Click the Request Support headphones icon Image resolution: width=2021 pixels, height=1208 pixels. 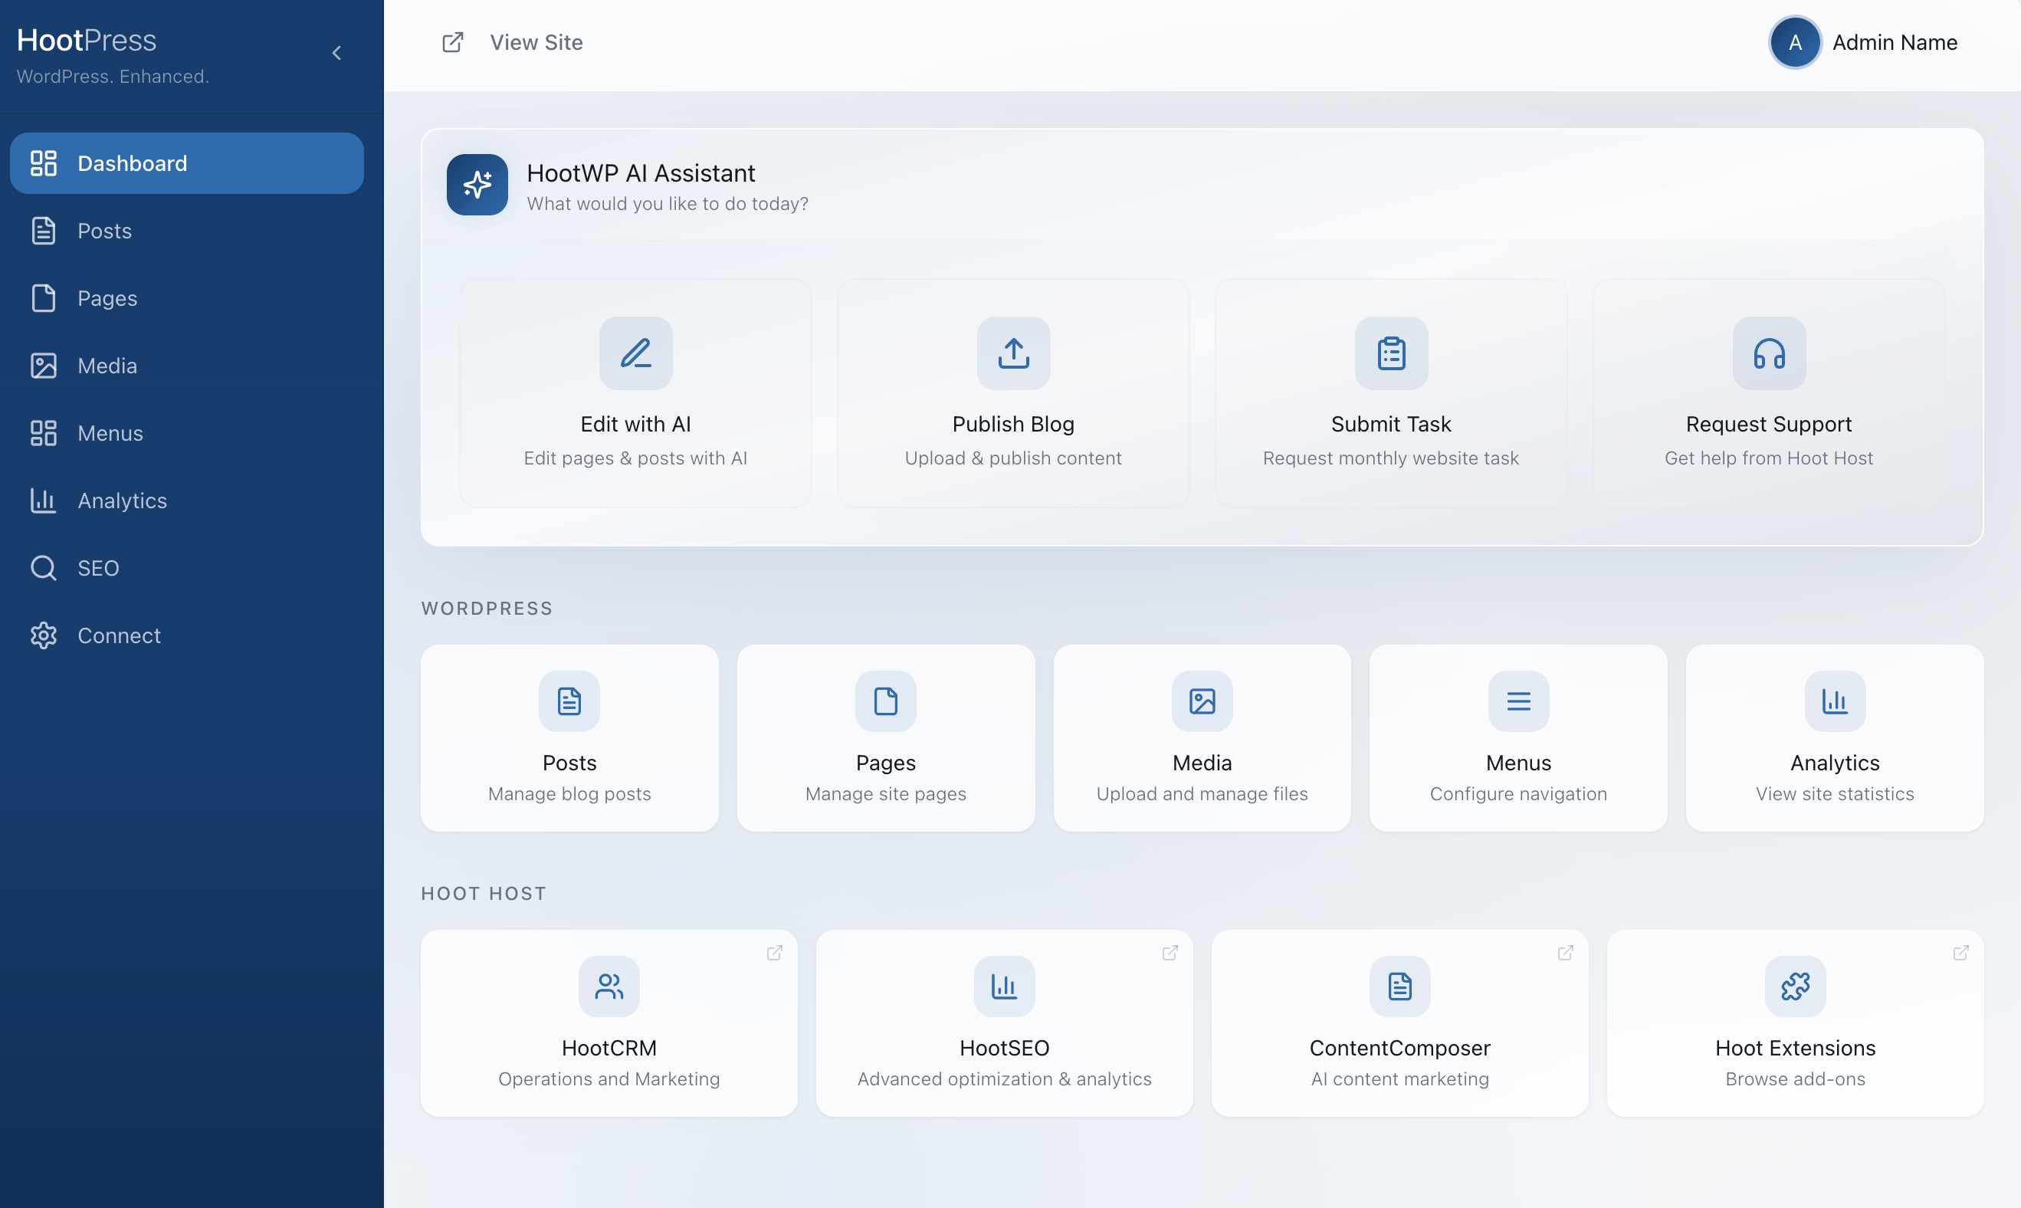coord(1769,353)
